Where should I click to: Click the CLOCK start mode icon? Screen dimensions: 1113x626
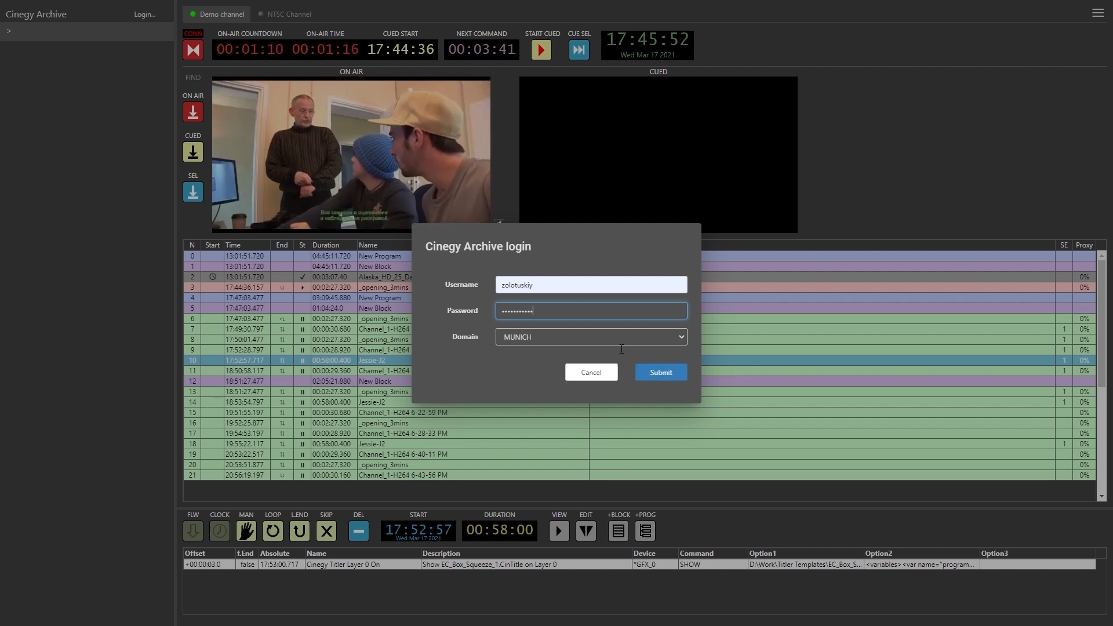(220, 531)
